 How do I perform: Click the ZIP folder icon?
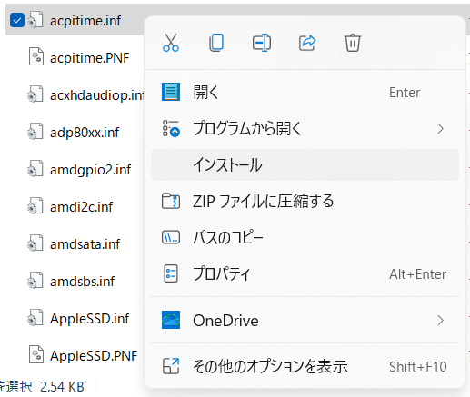pos(171,202)
